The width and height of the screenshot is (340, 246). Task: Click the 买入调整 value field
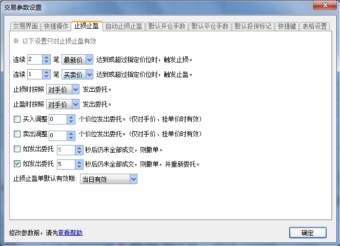click(x=58, y=119)
